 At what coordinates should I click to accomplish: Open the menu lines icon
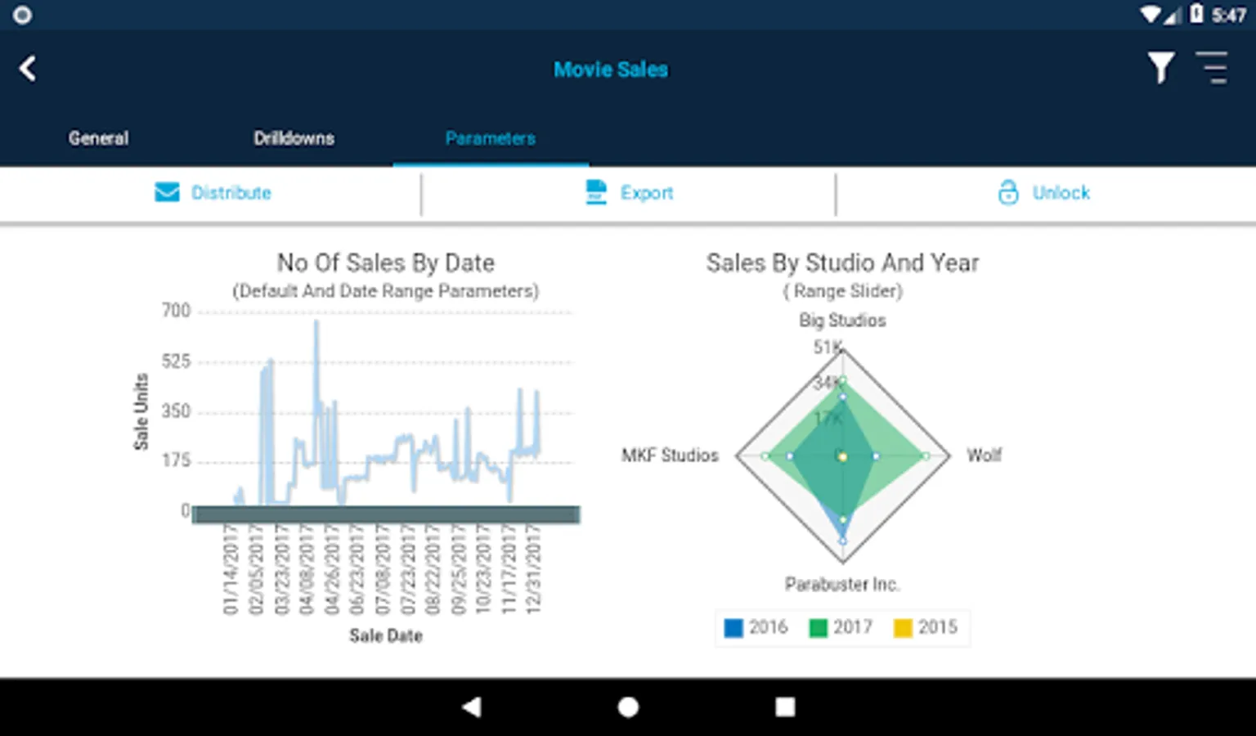pyautogui.click(x=1213, y=68)
